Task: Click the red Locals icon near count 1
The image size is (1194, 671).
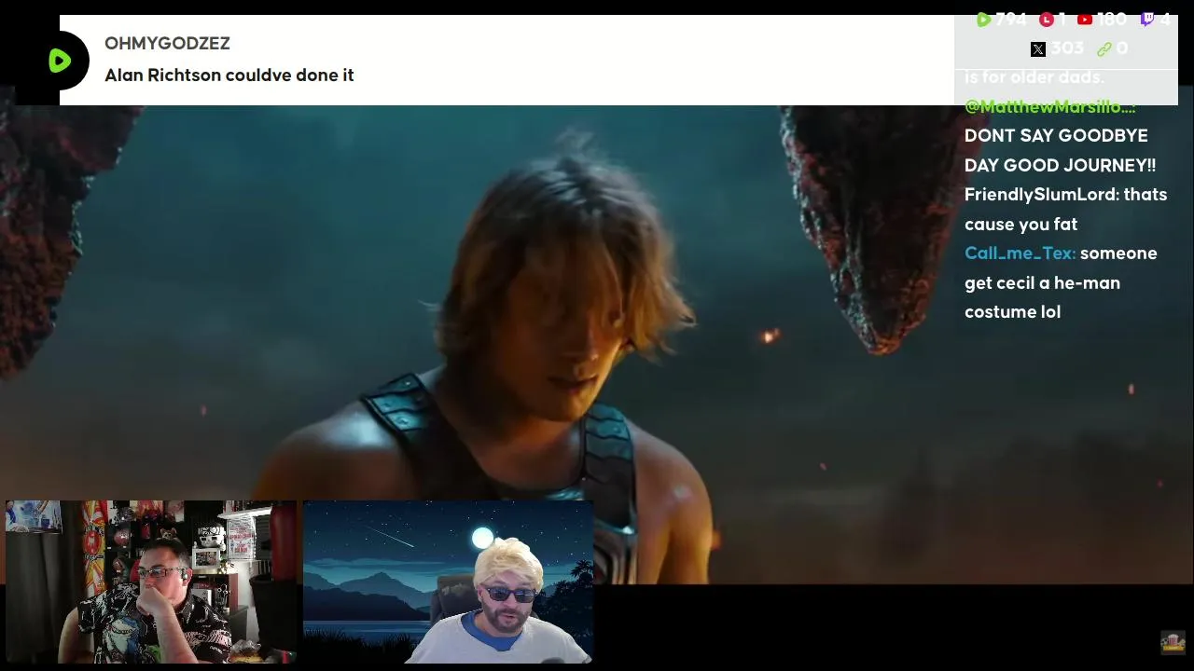Action: [x=1046, y=20]
